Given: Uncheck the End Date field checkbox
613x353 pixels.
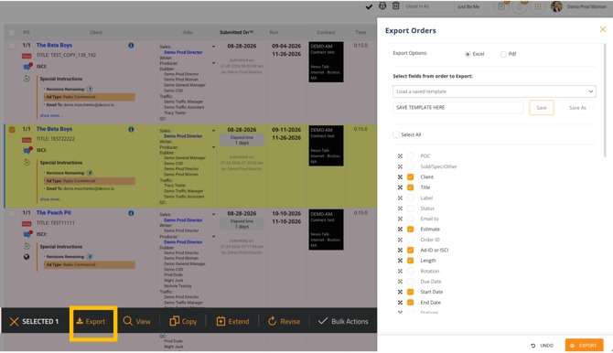Looking at the screenshot, I should point(410,303).
